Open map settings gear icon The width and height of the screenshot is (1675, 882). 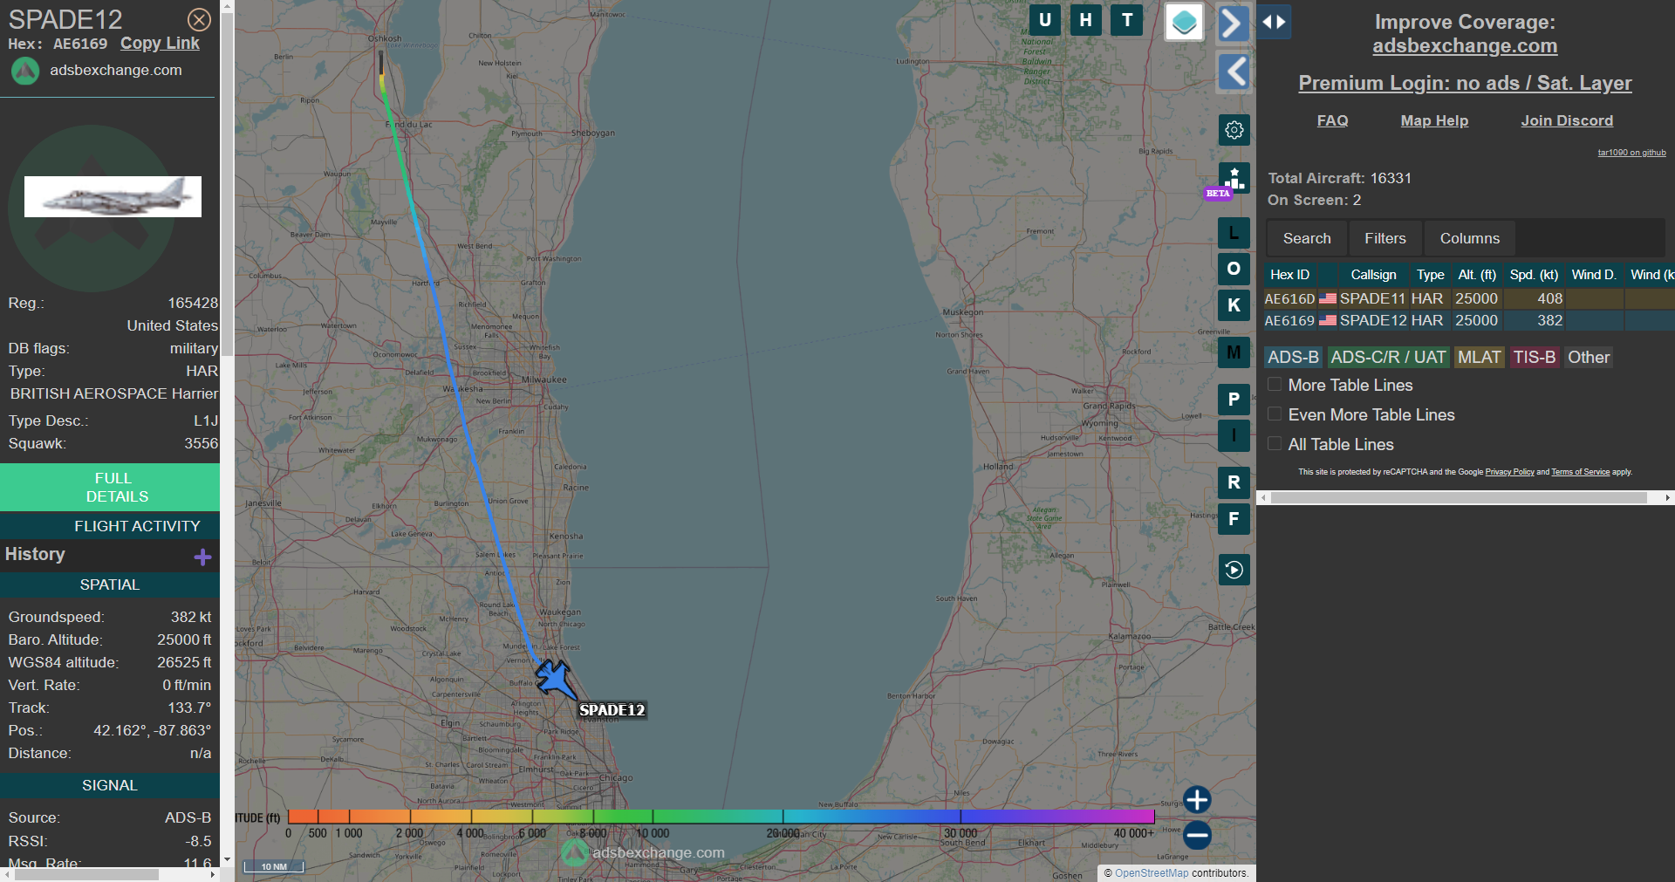pyautogui.click(x=1234, y=130)
